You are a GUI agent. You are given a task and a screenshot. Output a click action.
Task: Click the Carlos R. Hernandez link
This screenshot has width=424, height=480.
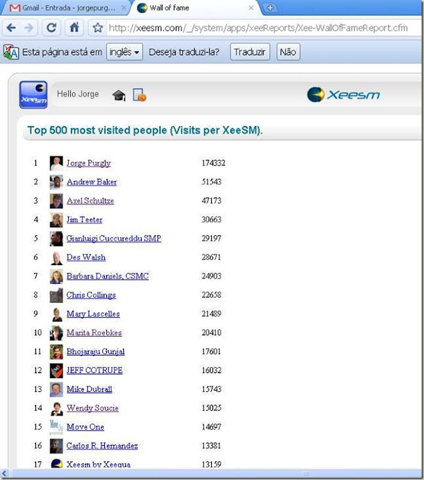coord(102,446)
